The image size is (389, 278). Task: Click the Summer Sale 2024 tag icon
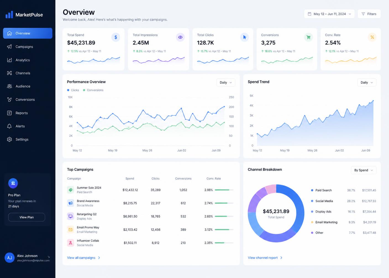click(x=70, y=190)
